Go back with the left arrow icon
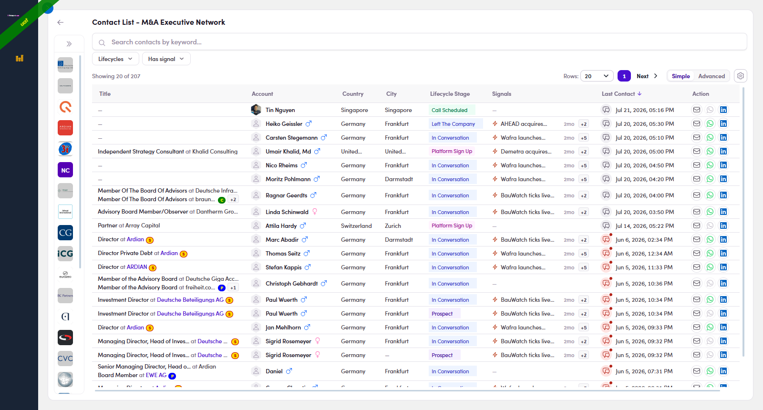Image resolution: width=763 pixels, height=410 pixels. coord(60,22)
